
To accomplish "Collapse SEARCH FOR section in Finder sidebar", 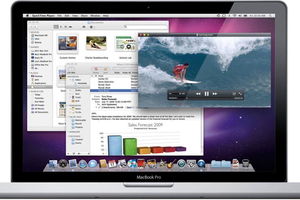I will click(29, 91).
